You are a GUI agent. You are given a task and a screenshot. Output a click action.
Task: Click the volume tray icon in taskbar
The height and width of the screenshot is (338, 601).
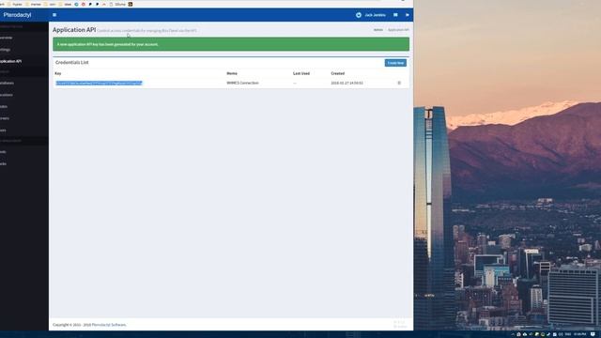point(561,334)
